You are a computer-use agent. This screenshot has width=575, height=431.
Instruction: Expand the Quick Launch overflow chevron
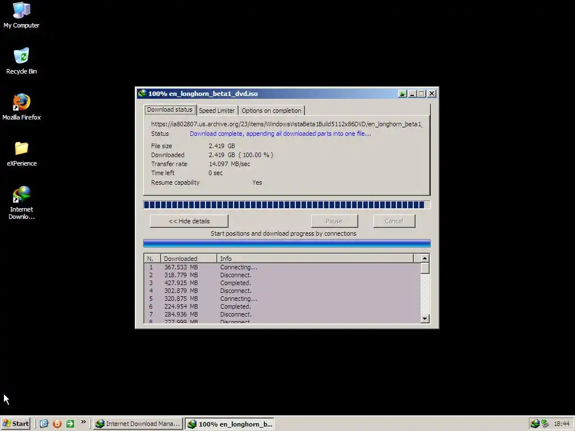pos(84,422)
